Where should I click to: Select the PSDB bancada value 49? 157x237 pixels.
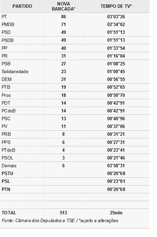(64, 40)
